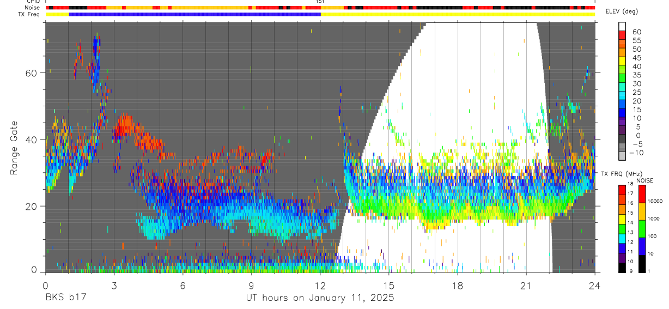Click the '151' CPID value label

[320, 2]
